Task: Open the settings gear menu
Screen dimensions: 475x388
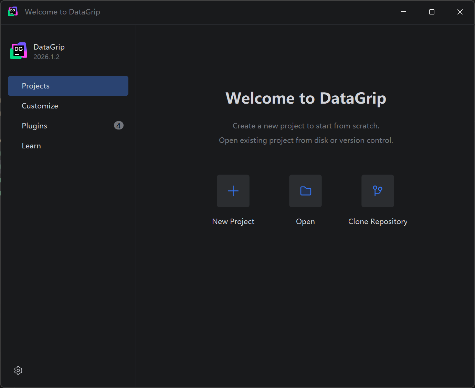Action: (18, 370)
